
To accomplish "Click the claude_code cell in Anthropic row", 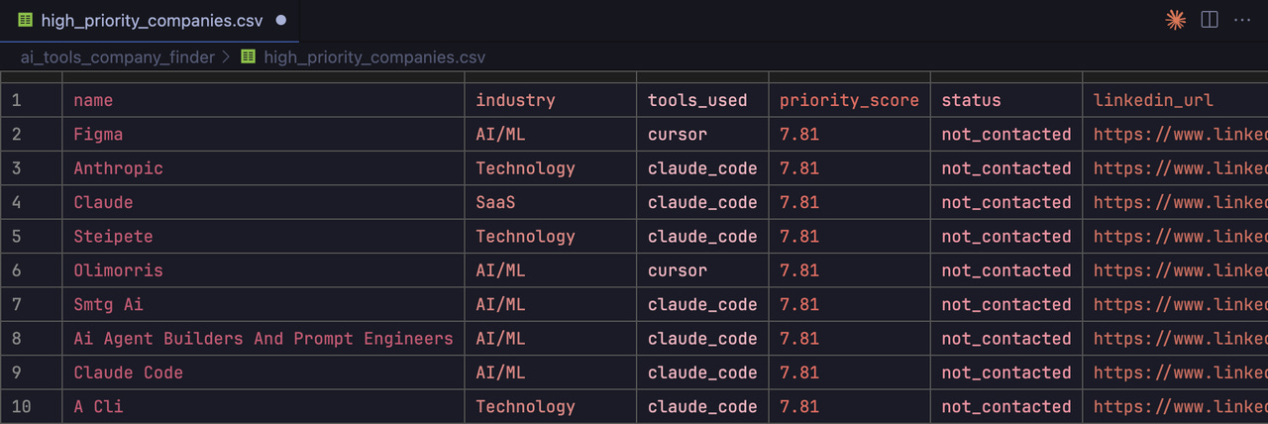I will coord(702,168).
